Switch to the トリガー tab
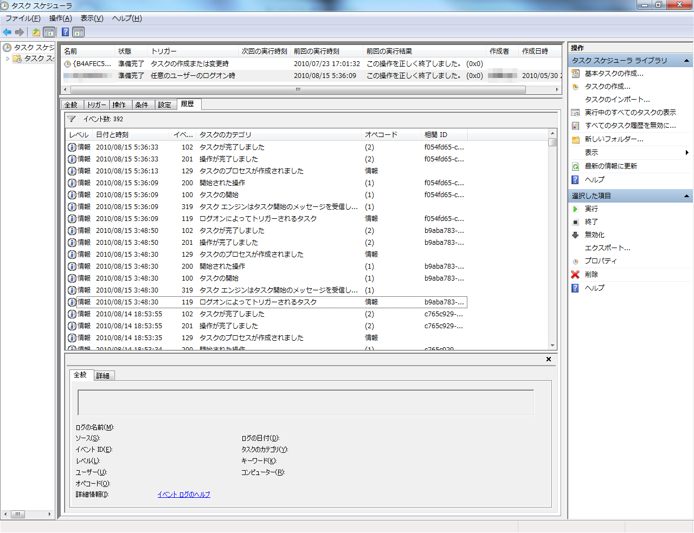Screen dimensions: 694x533 pyautogui.click(x=97, y=105)
